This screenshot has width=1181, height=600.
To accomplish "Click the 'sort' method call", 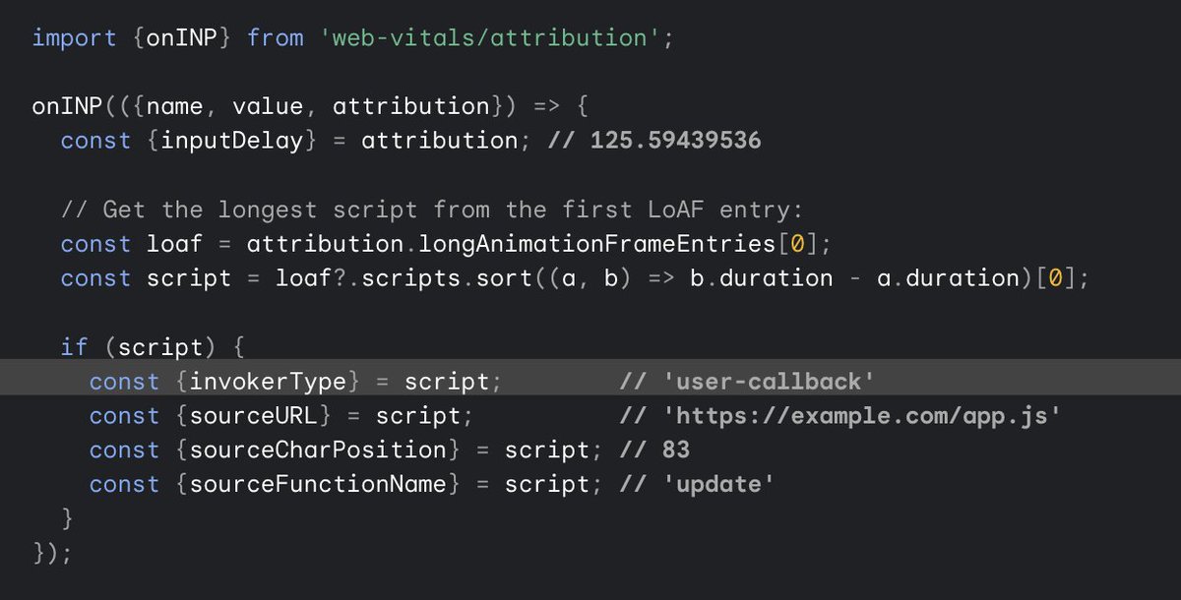I will click(504, 278).
